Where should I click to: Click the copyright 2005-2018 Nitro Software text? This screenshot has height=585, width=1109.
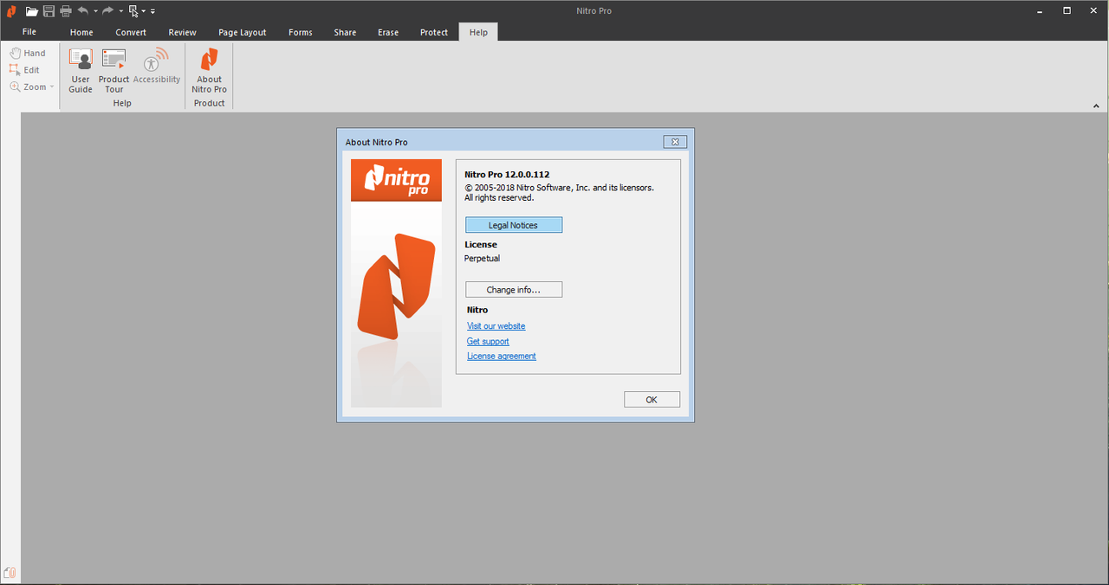559,188
